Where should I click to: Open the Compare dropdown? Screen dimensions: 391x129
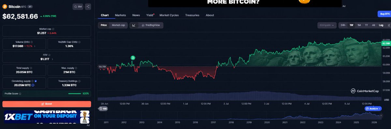pos(327,25)
